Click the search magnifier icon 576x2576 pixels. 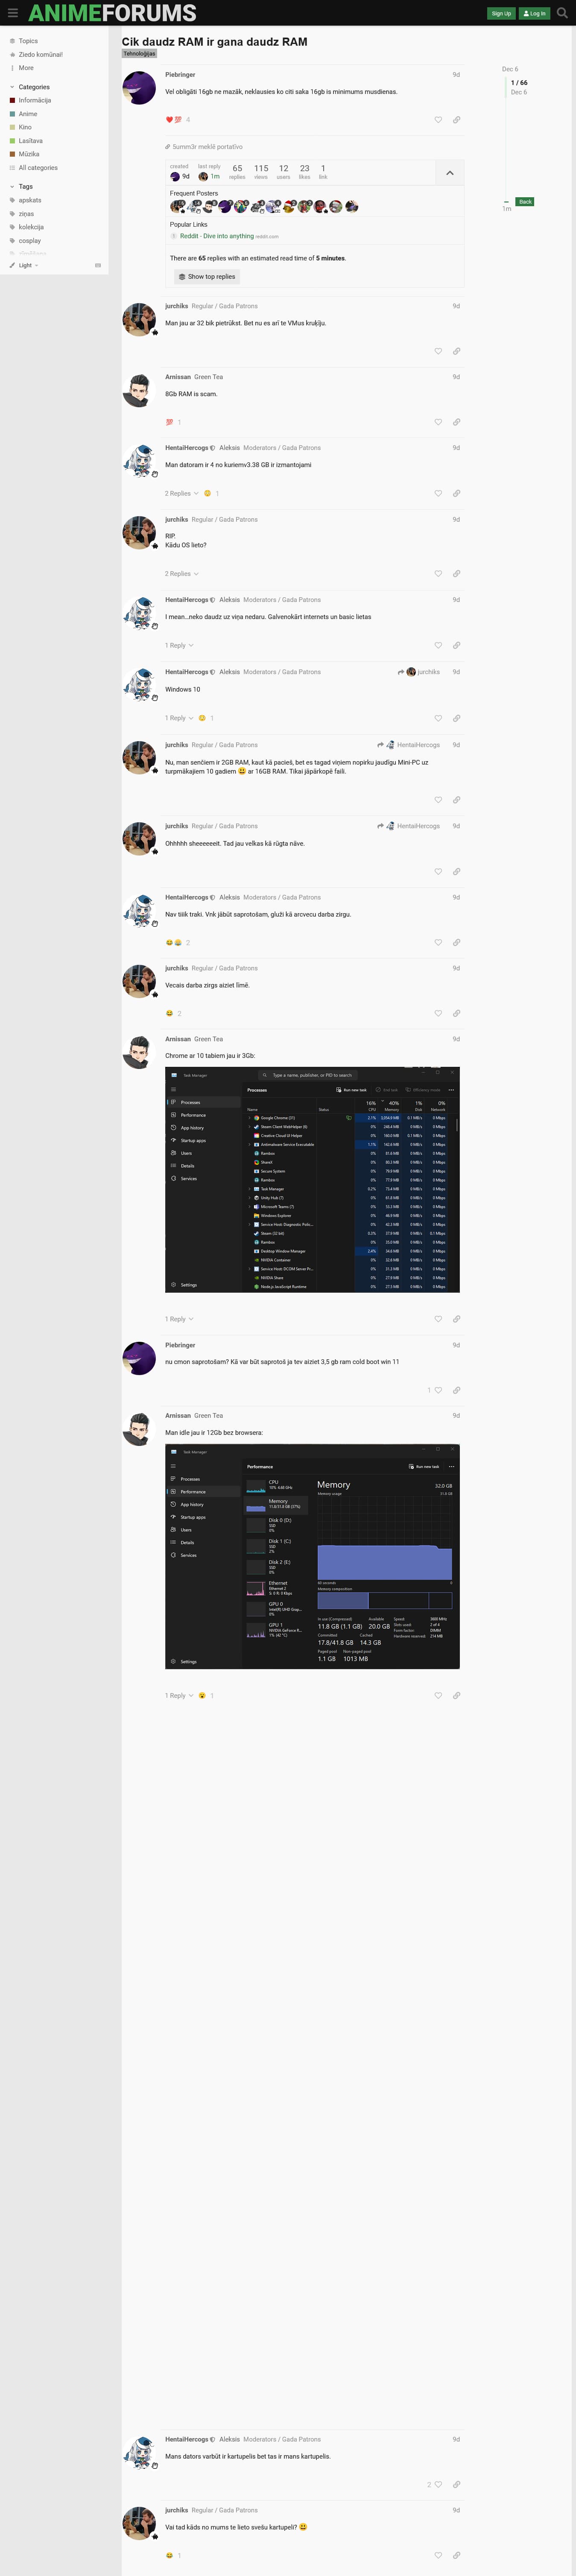pos(562,13)
